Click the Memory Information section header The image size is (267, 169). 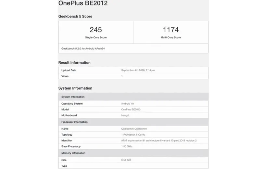pyautogui.click(x=73, y=153)
